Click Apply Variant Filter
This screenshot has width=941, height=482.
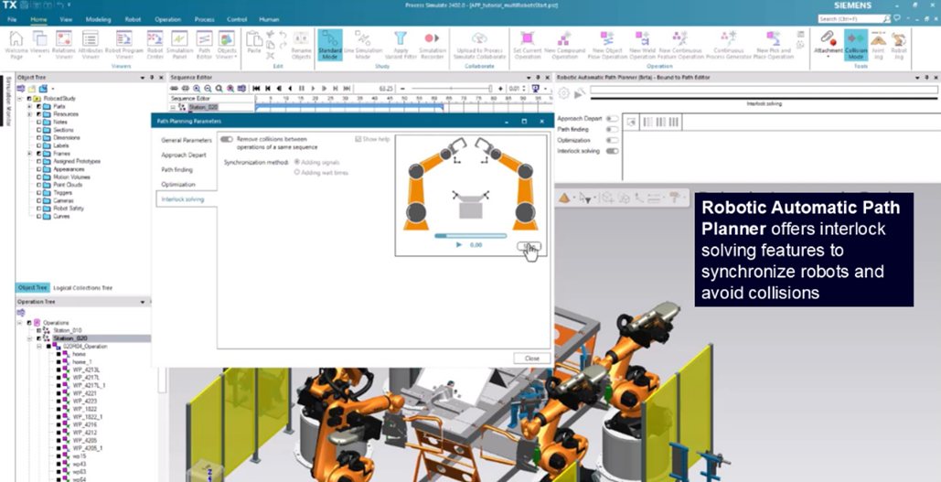click(401, 45)
